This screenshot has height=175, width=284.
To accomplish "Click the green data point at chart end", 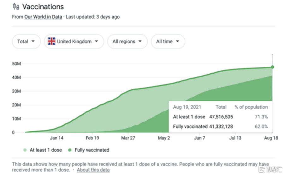I will 272,67.
